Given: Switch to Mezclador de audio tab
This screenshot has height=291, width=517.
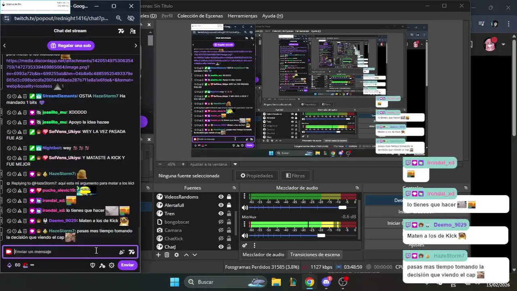Looking at the screenshot, I should tap(263, 255).
